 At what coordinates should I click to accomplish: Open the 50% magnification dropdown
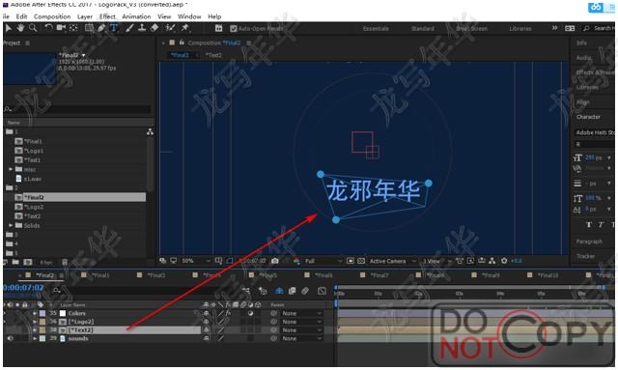196,261
